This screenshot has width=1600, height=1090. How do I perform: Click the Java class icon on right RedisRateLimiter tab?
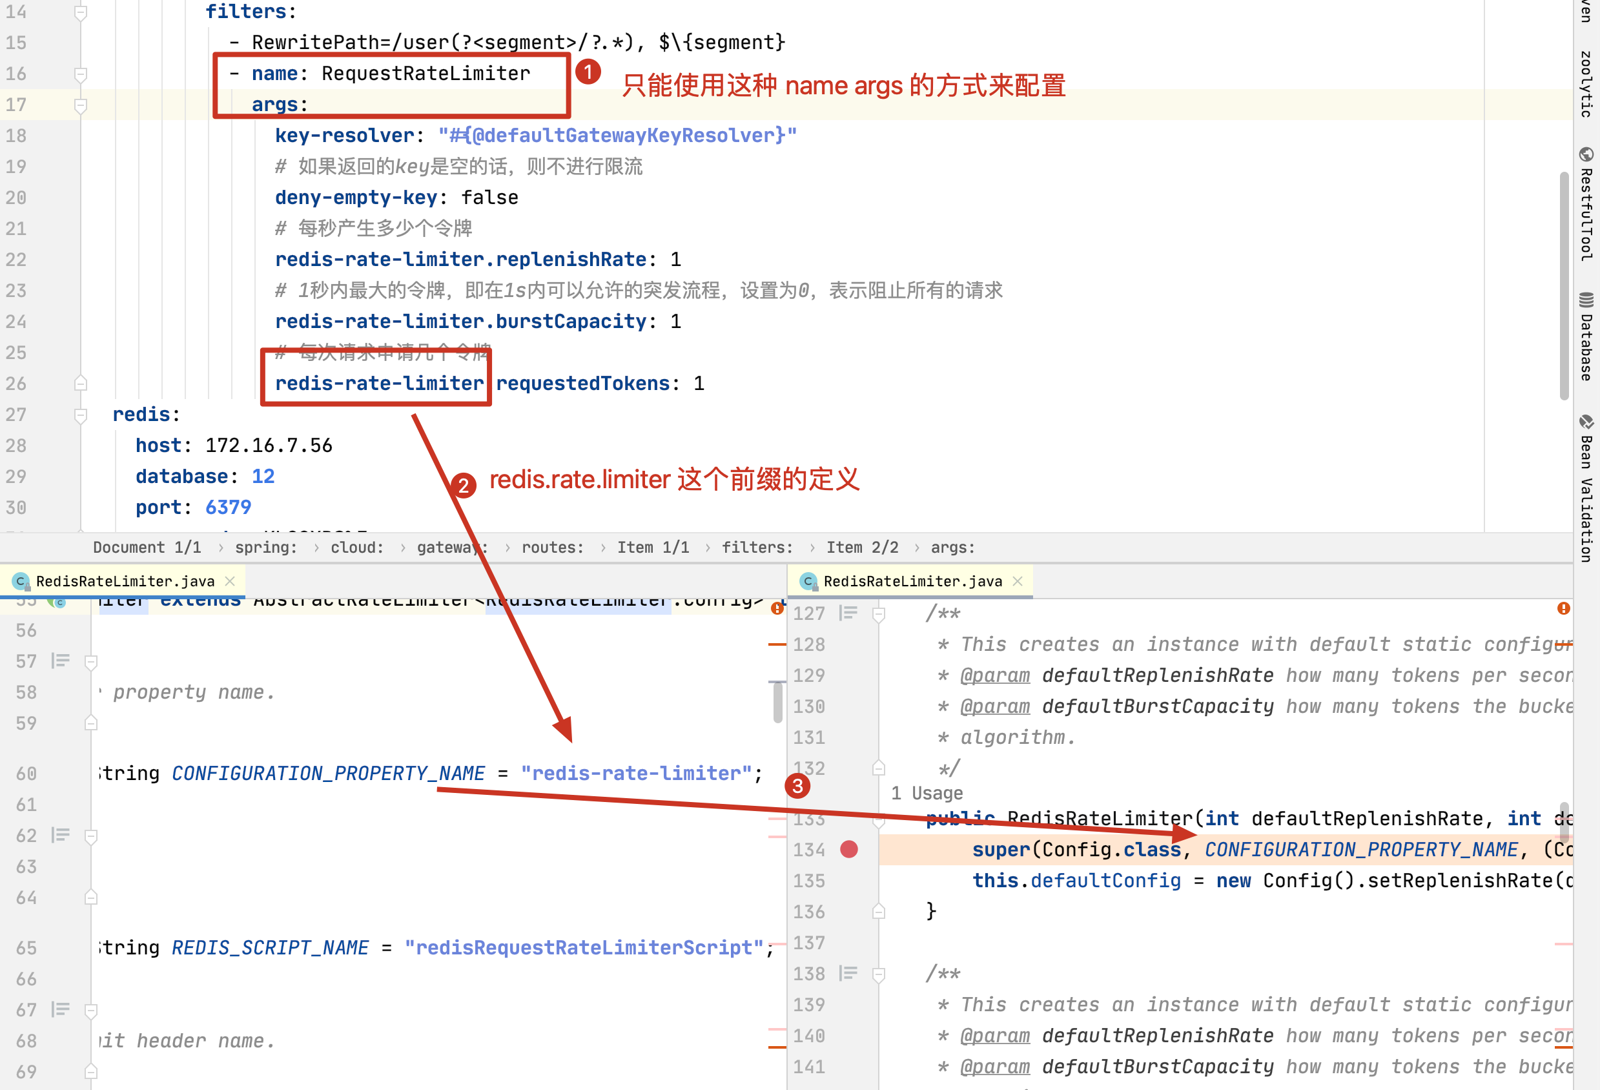[x=808, y=582]
